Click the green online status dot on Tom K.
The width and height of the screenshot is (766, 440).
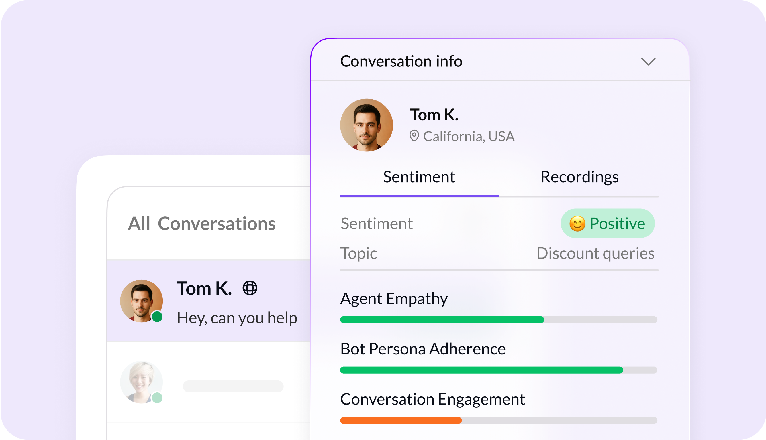(157, 317)
